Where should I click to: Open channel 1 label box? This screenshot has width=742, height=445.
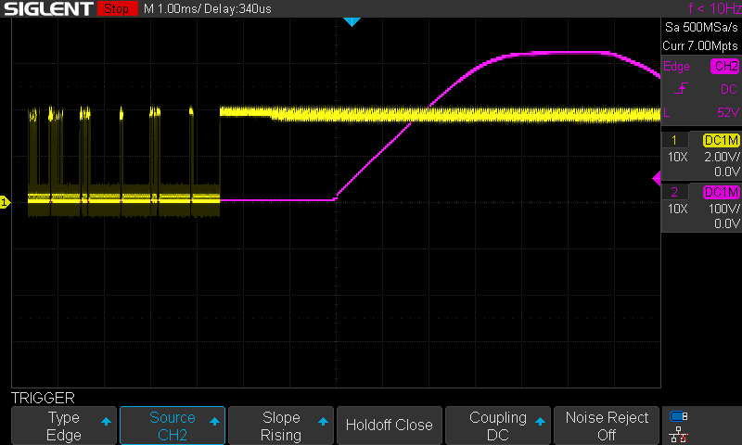pyautogui.click(x=674, y=140)
